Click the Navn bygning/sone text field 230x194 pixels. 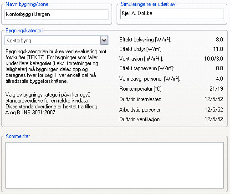tap(56, 15)
